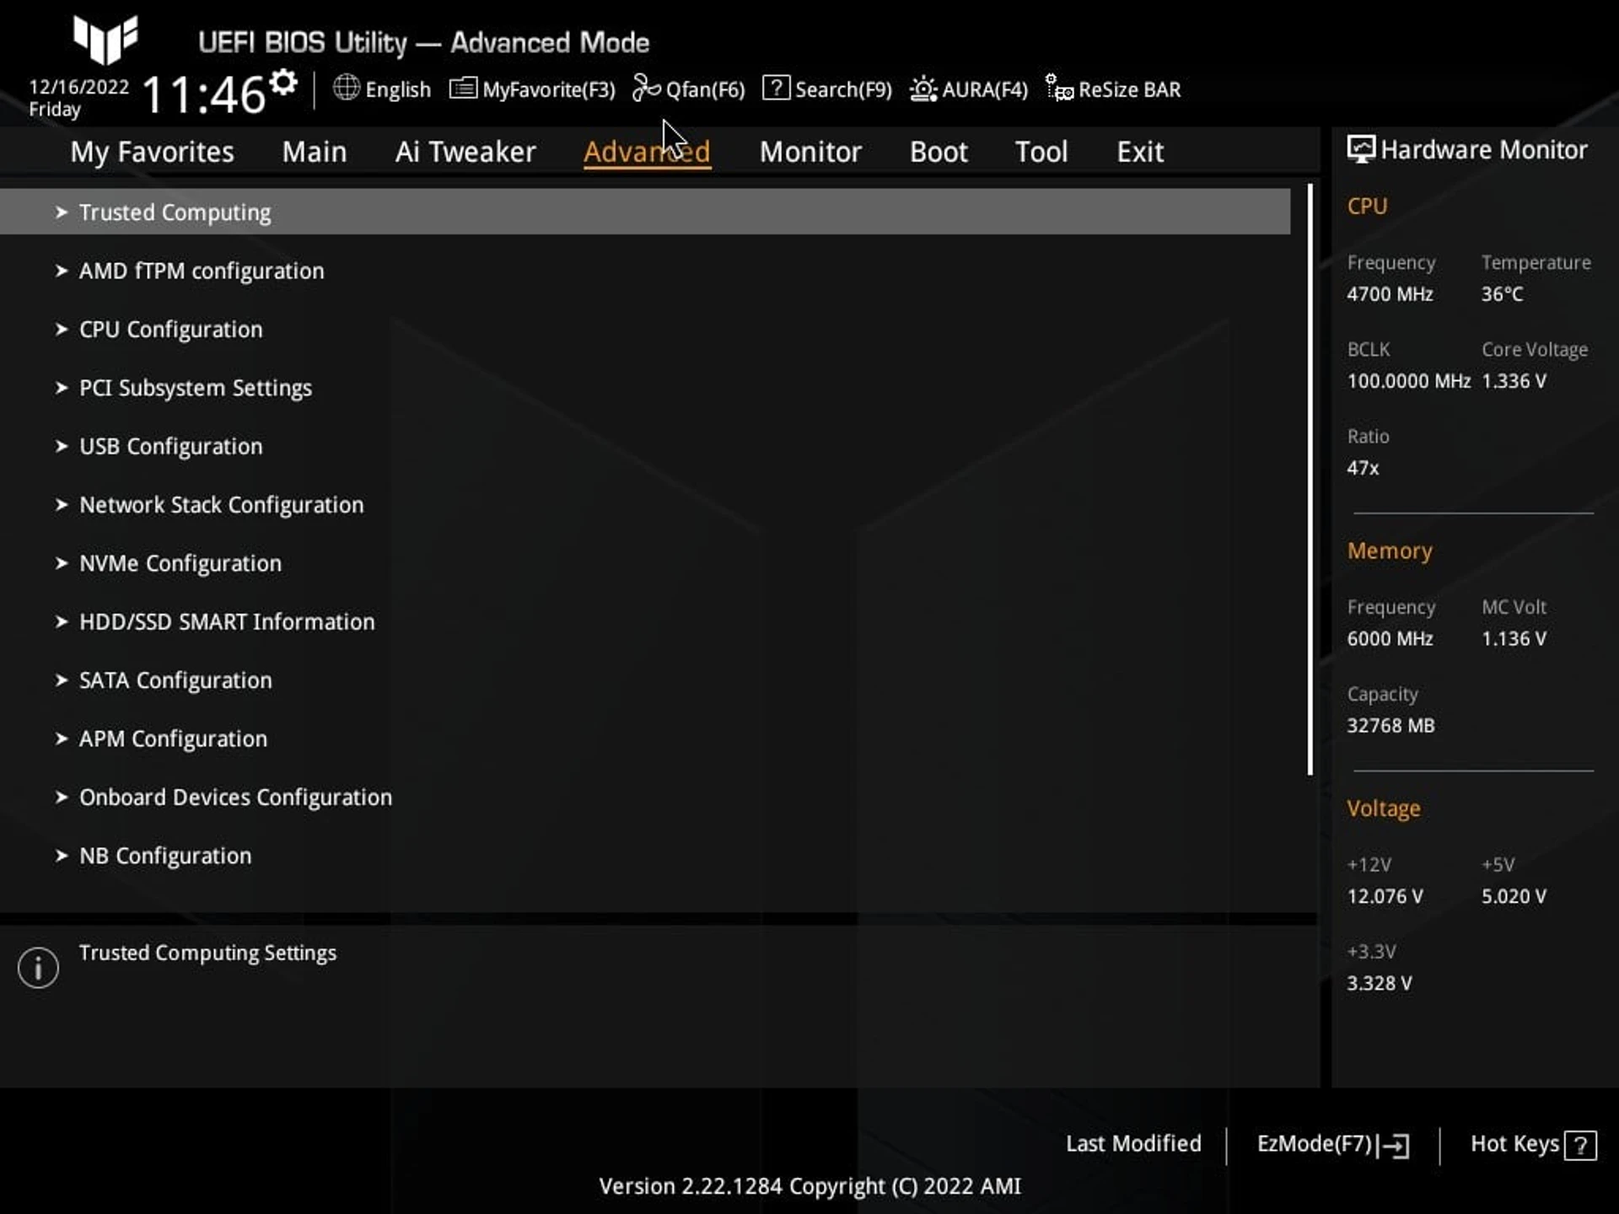Click CPU frequency value 4700 MHz
The width and height of the screenshot is (1619, 1214).
[1390, 294]
